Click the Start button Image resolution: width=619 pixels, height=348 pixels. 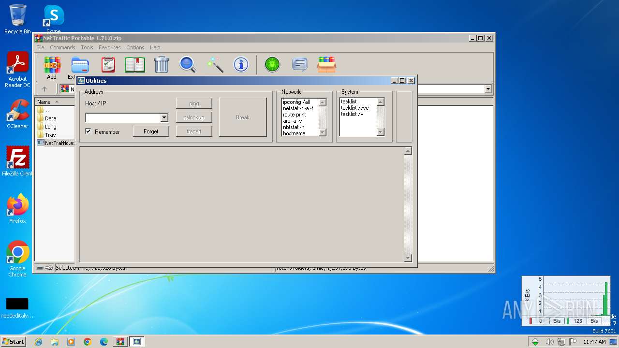(x=13, y=342)
